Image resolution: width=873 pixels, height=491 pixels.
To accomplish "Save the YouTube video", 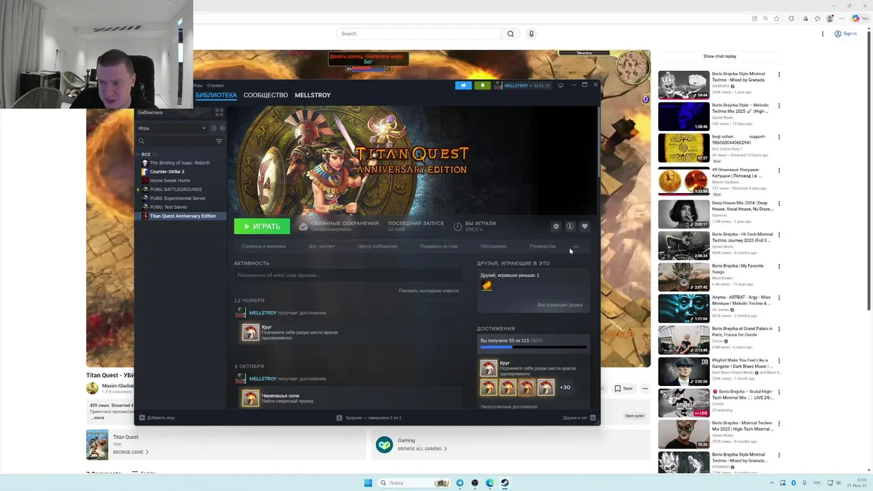I will 623,388.
